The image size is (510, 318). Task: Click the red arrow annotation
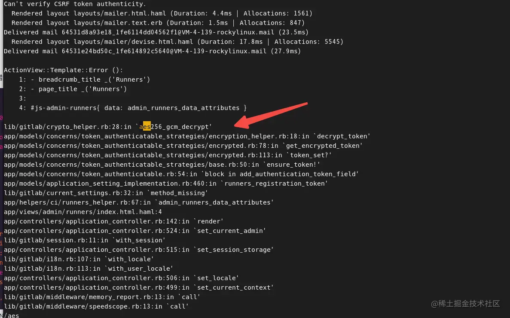point(271,115)
